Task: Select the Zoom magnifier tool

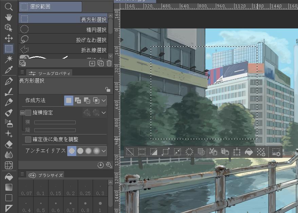Action: [8, 7]
